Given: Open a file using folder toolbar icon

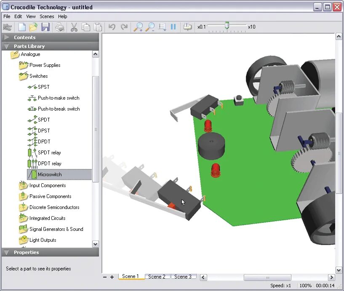Looking at the screenshot, I should click(33, 27).
